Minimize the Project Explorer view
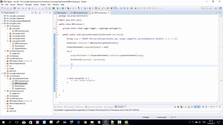The image size is (223, 125). 47,12
